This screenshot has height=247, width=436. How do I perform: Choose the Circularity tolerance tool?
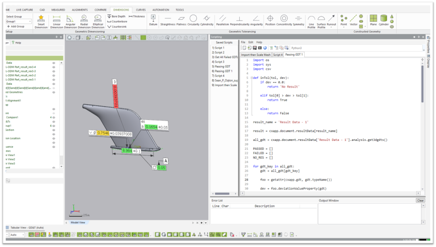pyautogui.click(x=193, y=20)
